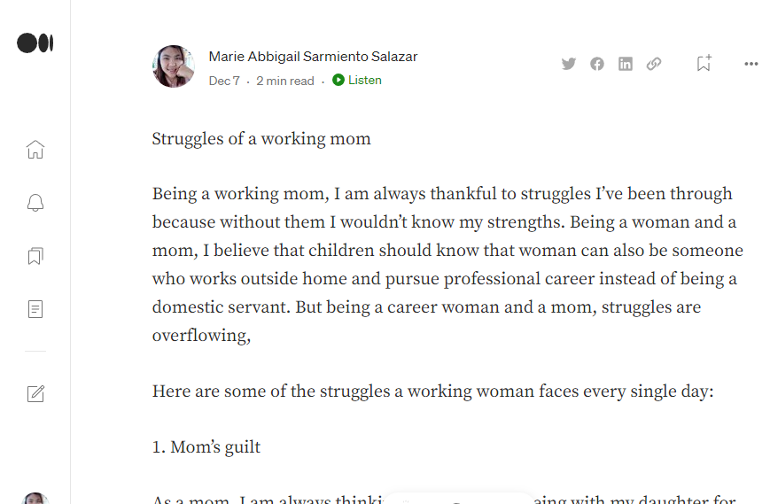The height and width of the screenshot is (504, 770).
Task: Share this article on Facebook
Action: coord(597,64)
